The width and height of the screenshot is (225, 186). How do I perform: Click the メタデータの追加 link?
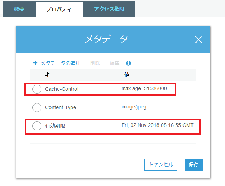pyautogui.click(x=61, y=63)
